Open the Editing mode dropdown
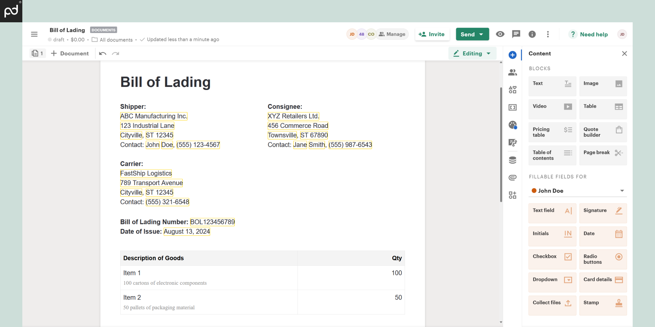Screen dimensions: 655x327 [x=472, y=54]
